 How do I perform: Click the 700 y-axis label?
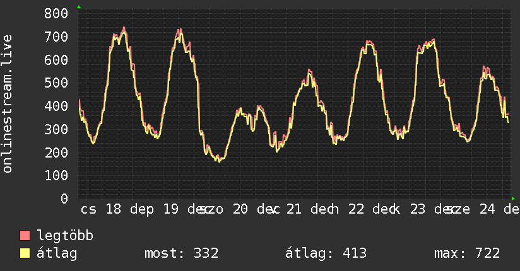pyautogui.click(x=56, y=37)
